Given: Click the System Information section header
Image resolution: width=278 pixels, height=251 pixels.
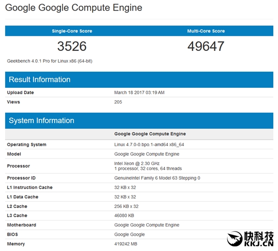Looking at the screenshot, I should coord(139,121).
